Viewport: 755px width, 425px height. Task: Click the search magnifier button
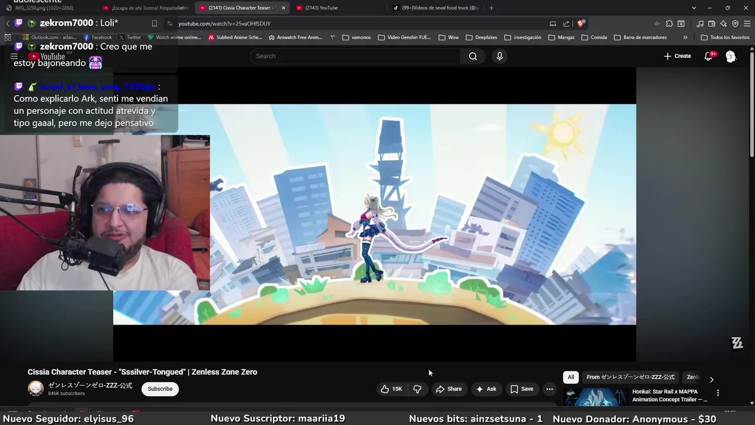(x=473, y=56)
